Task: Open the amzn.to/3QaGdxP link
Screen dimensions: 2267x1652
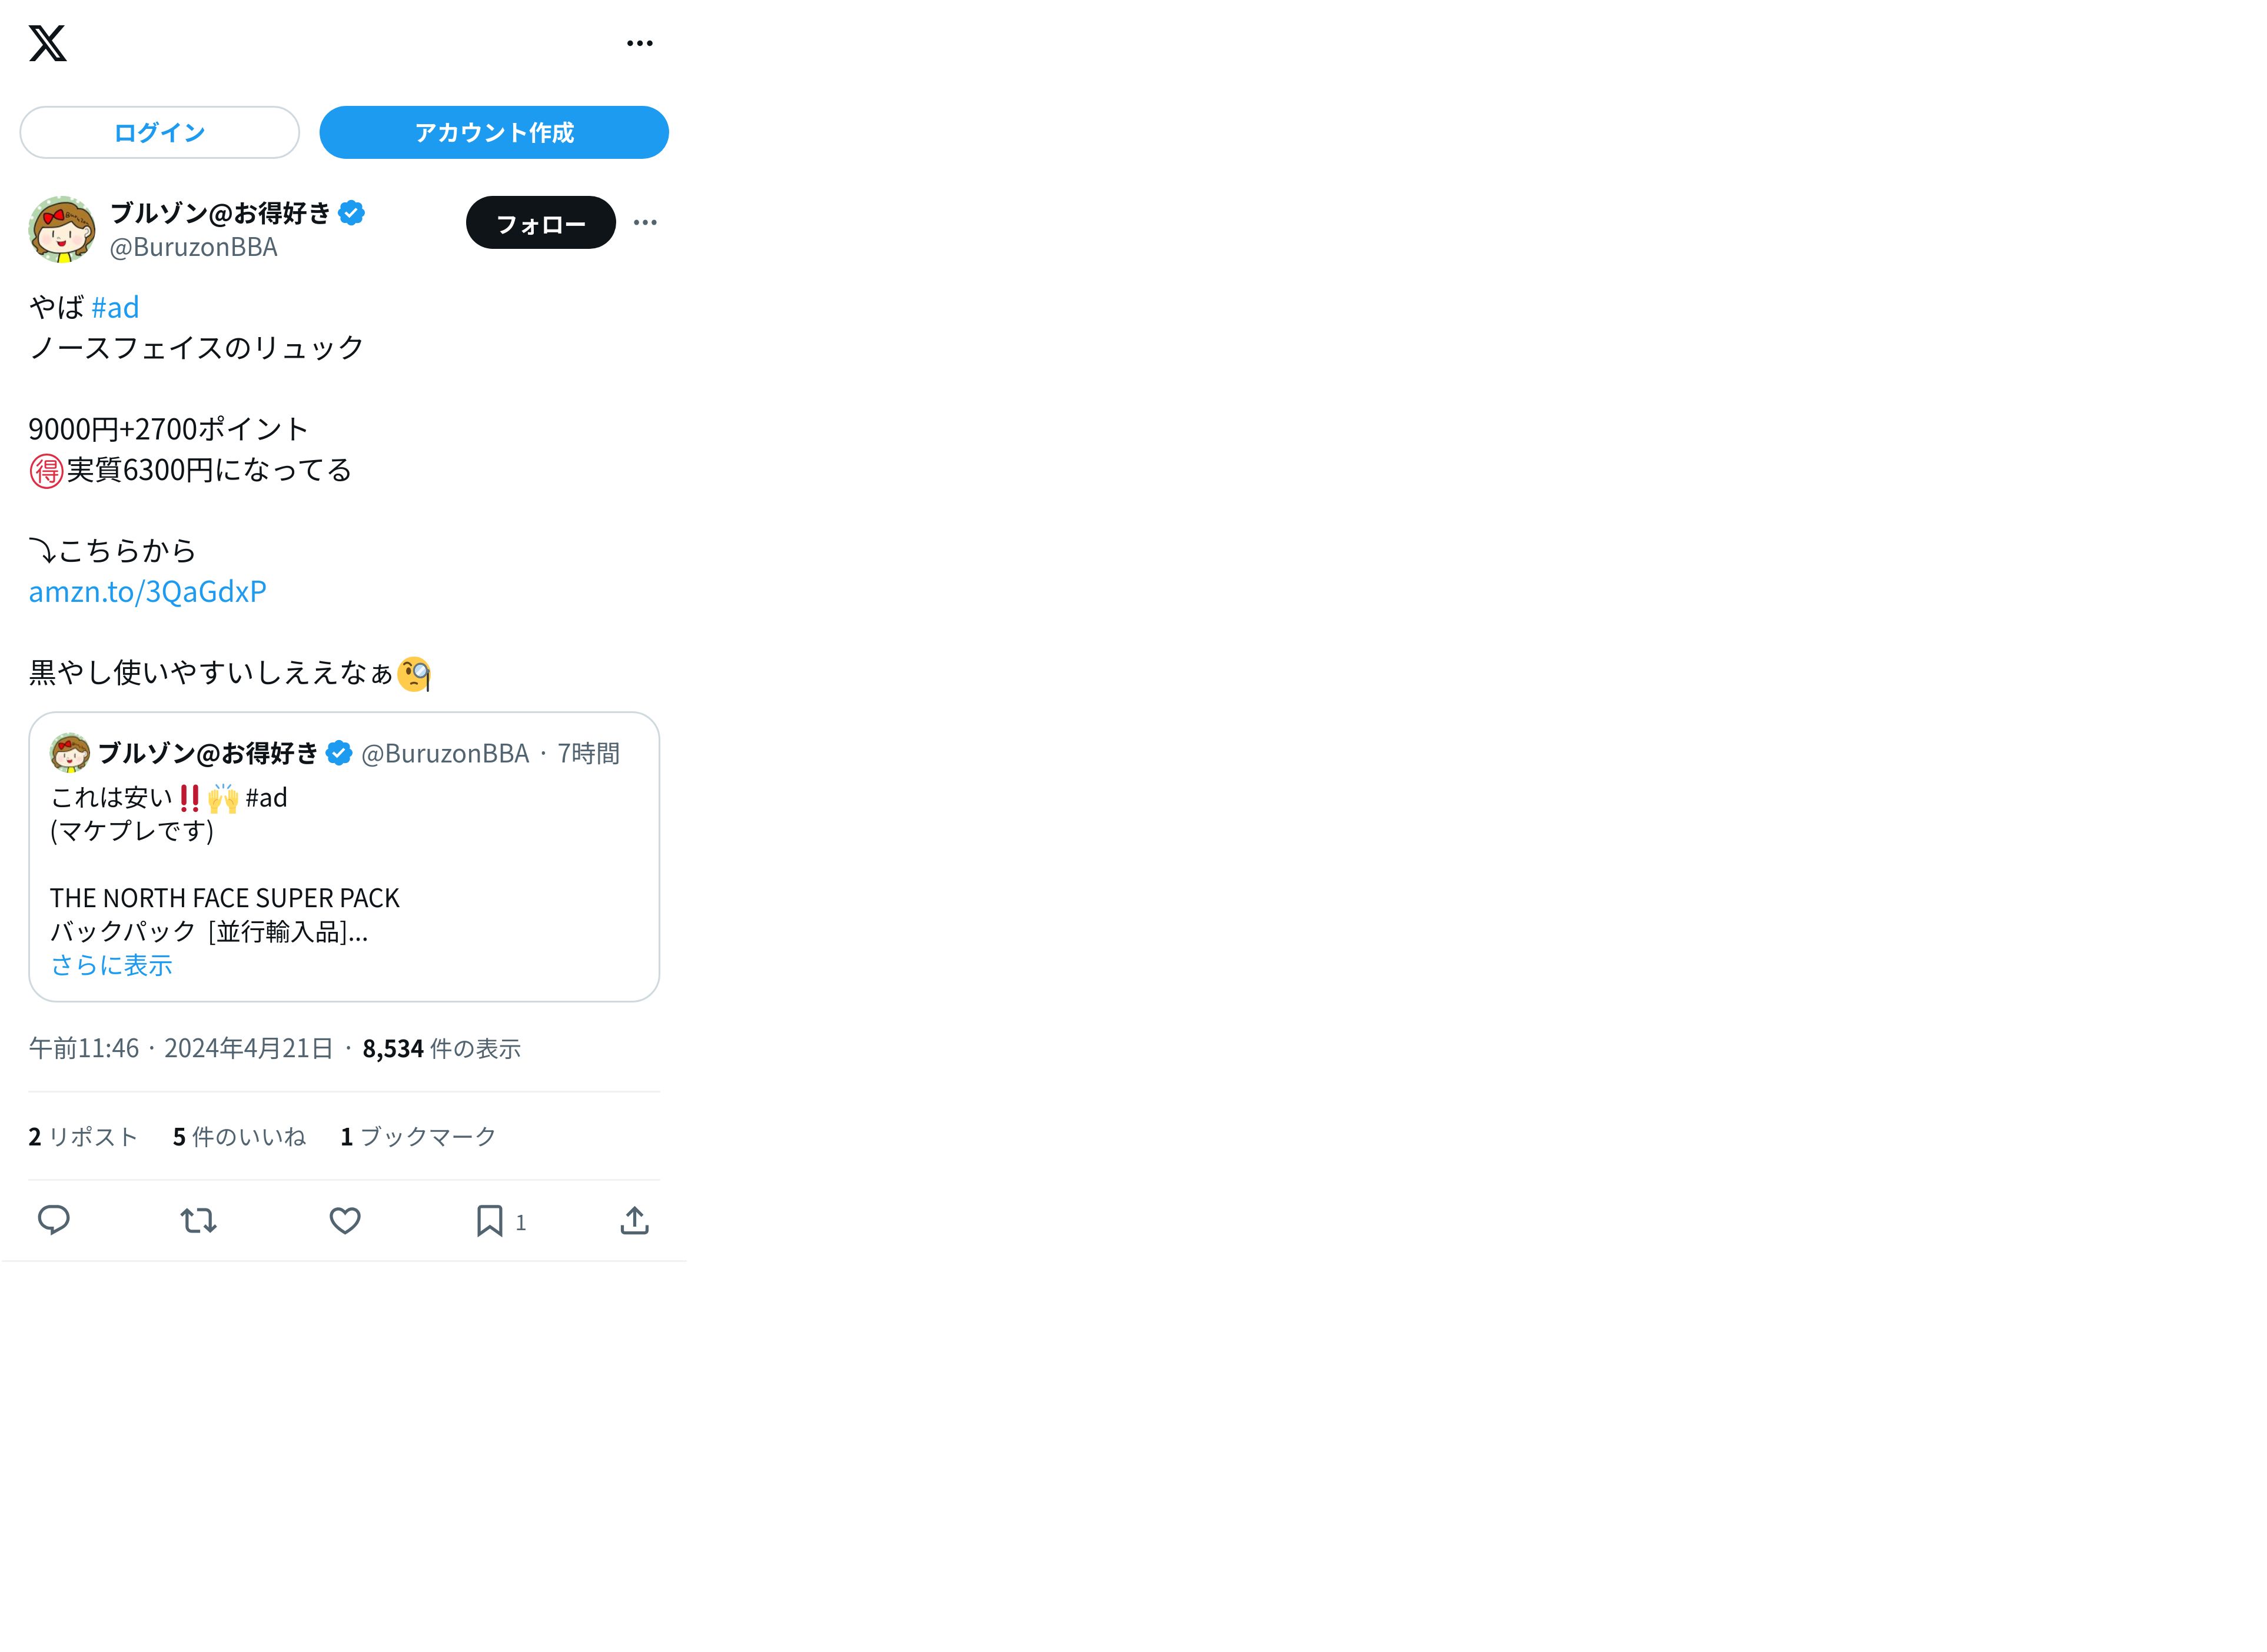Action: click(x=147, y=591)
